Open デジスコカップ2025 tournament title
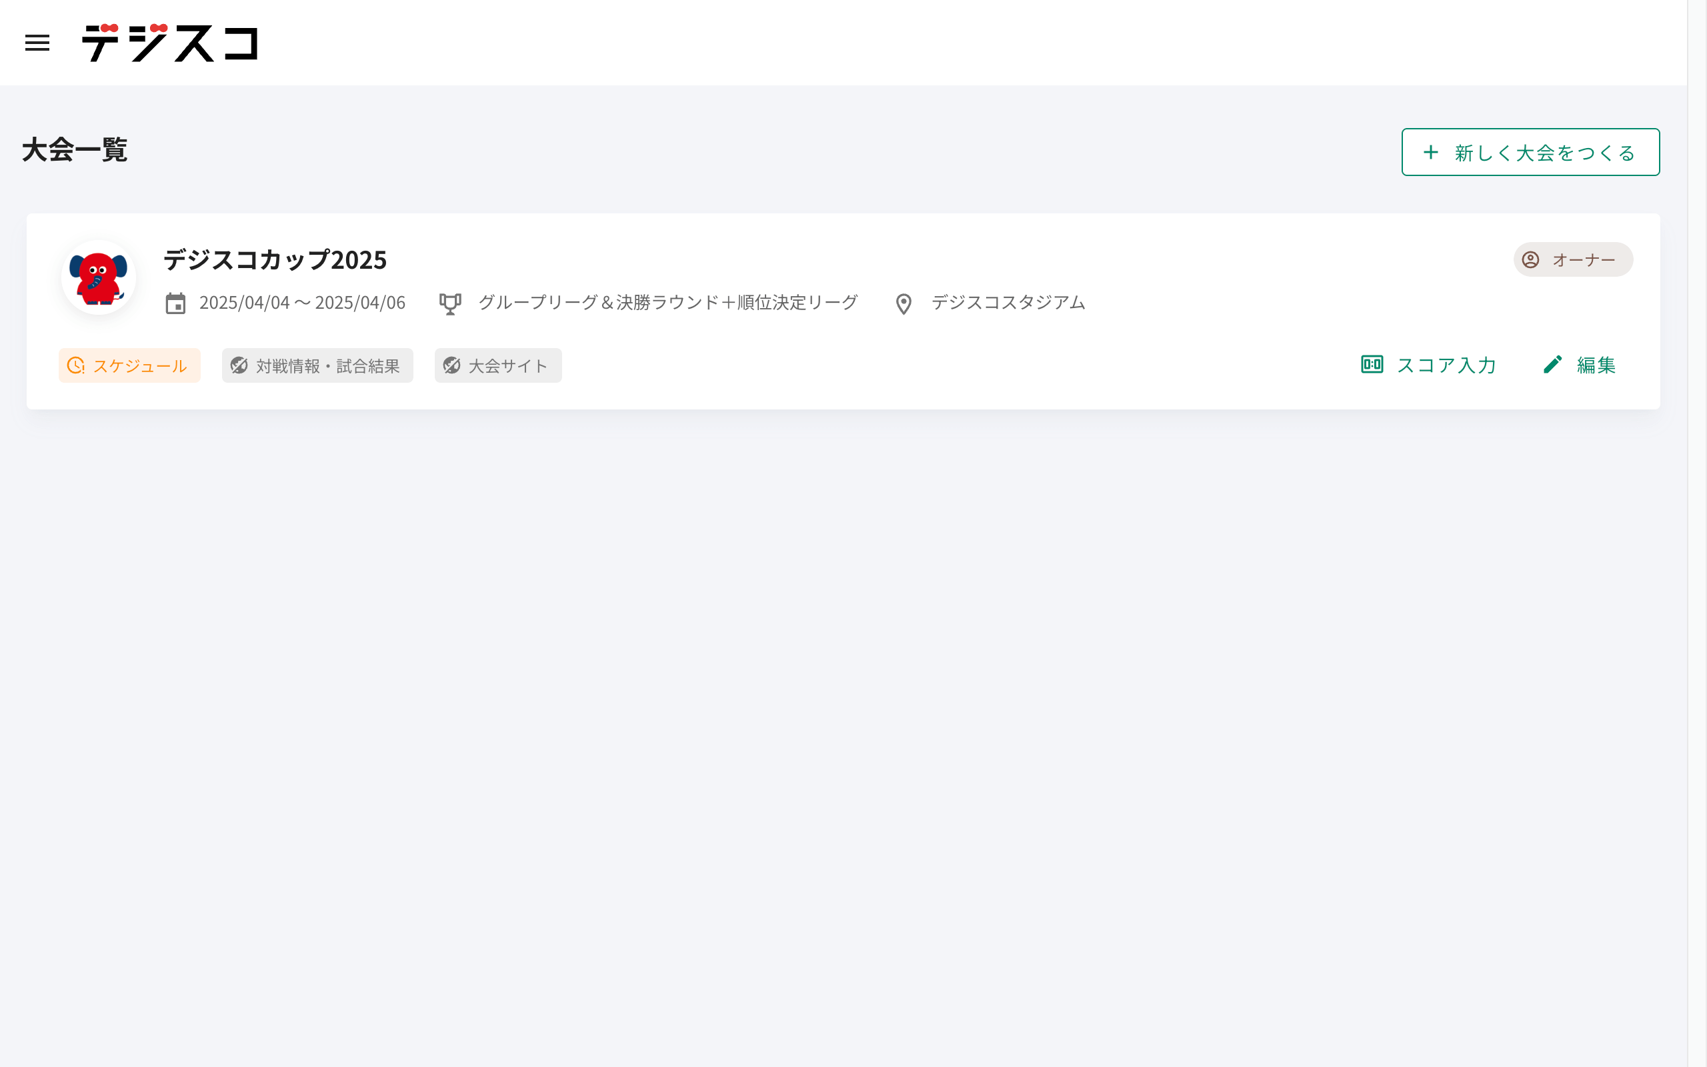The height and width of the screenshot is (1067, 1707). point(275,259)
